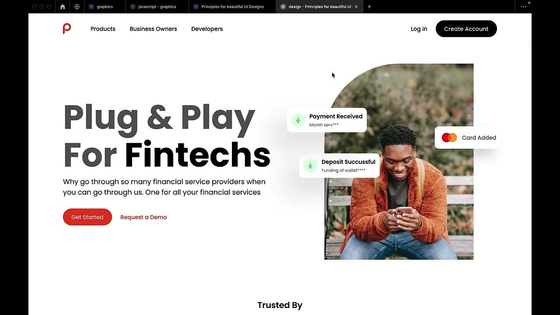Switch to the graphics tab
The width and height of the screenshot is (560, 315).
coord(105,7)
